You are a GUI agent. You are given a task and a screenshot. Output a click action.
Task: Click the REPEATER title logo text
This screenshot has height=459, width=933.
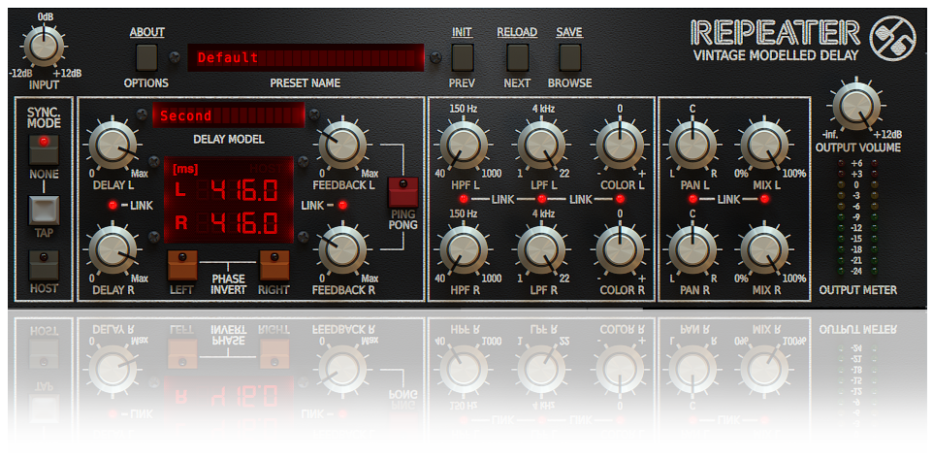[x=776, y=33]
